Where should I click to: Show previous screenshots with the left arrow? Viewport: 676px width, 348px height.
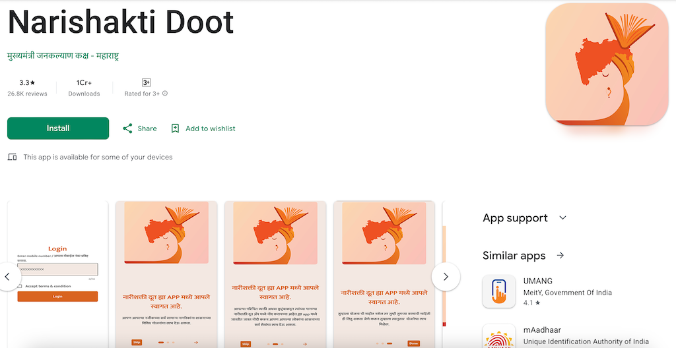click(7, 277)
